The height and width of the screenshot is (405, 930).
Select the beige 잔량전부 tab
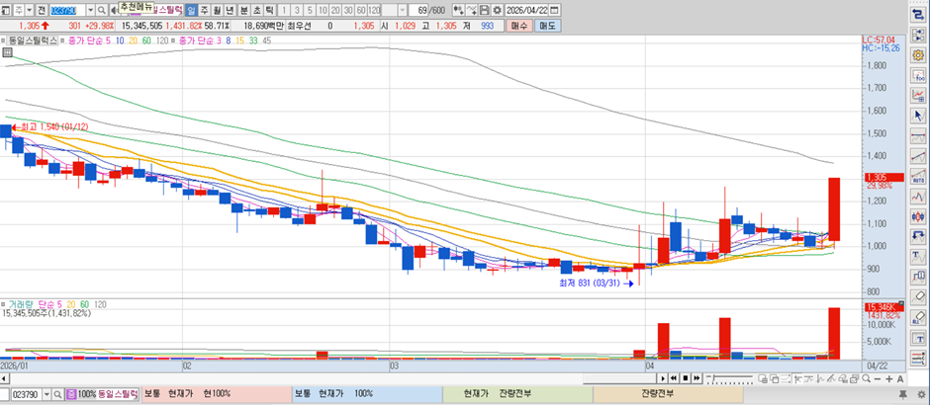point(668,394)
